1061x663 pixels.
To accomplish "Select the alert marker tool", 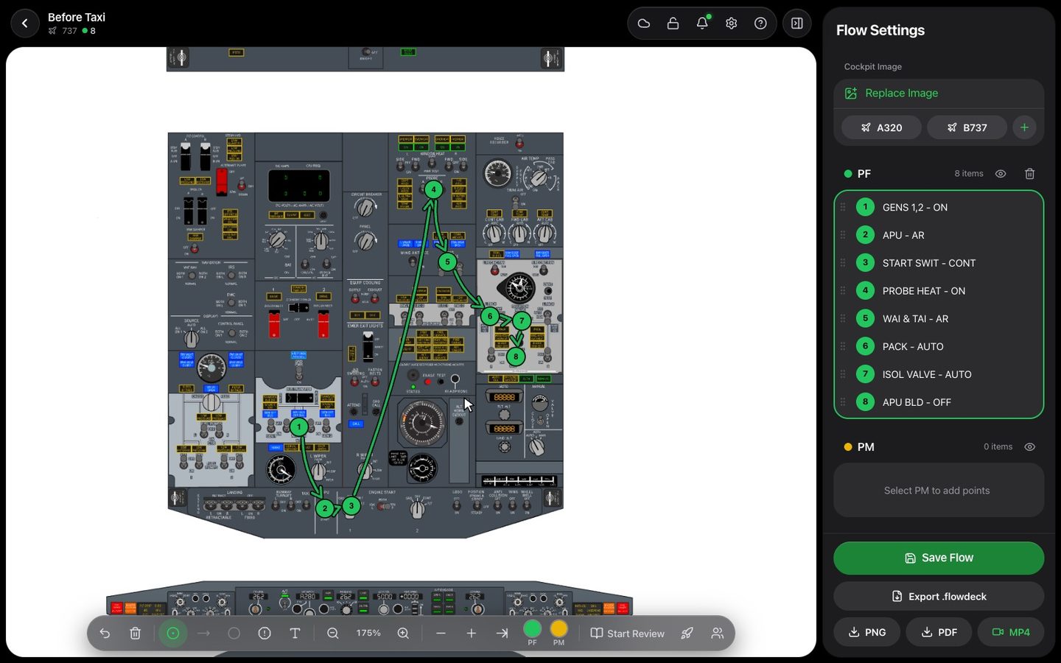I will pos(265,634).
